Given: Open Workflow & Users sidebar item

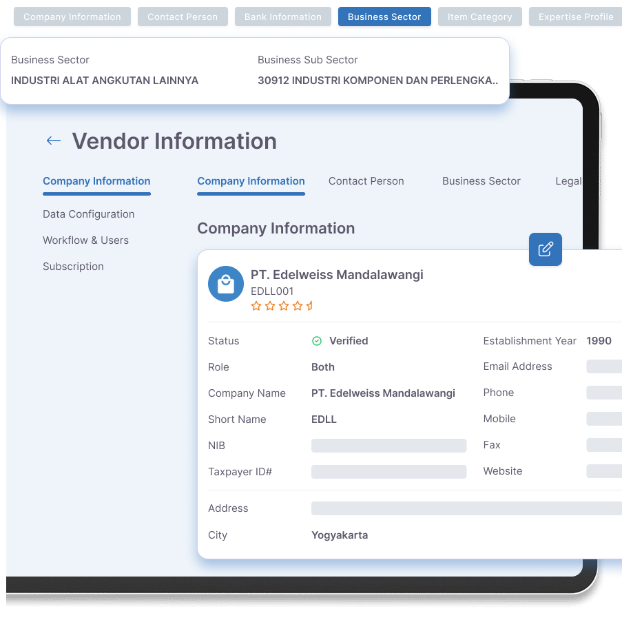Looking at the screenshot, I should pyautogui.click(x=85, y=240).
